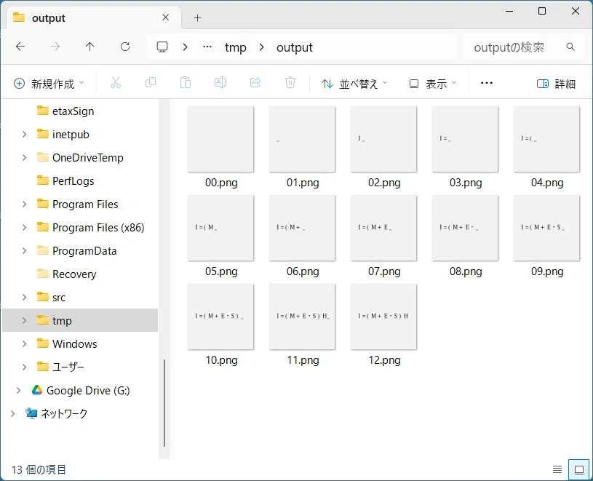Refresh the output folder view

pos(125,47)
